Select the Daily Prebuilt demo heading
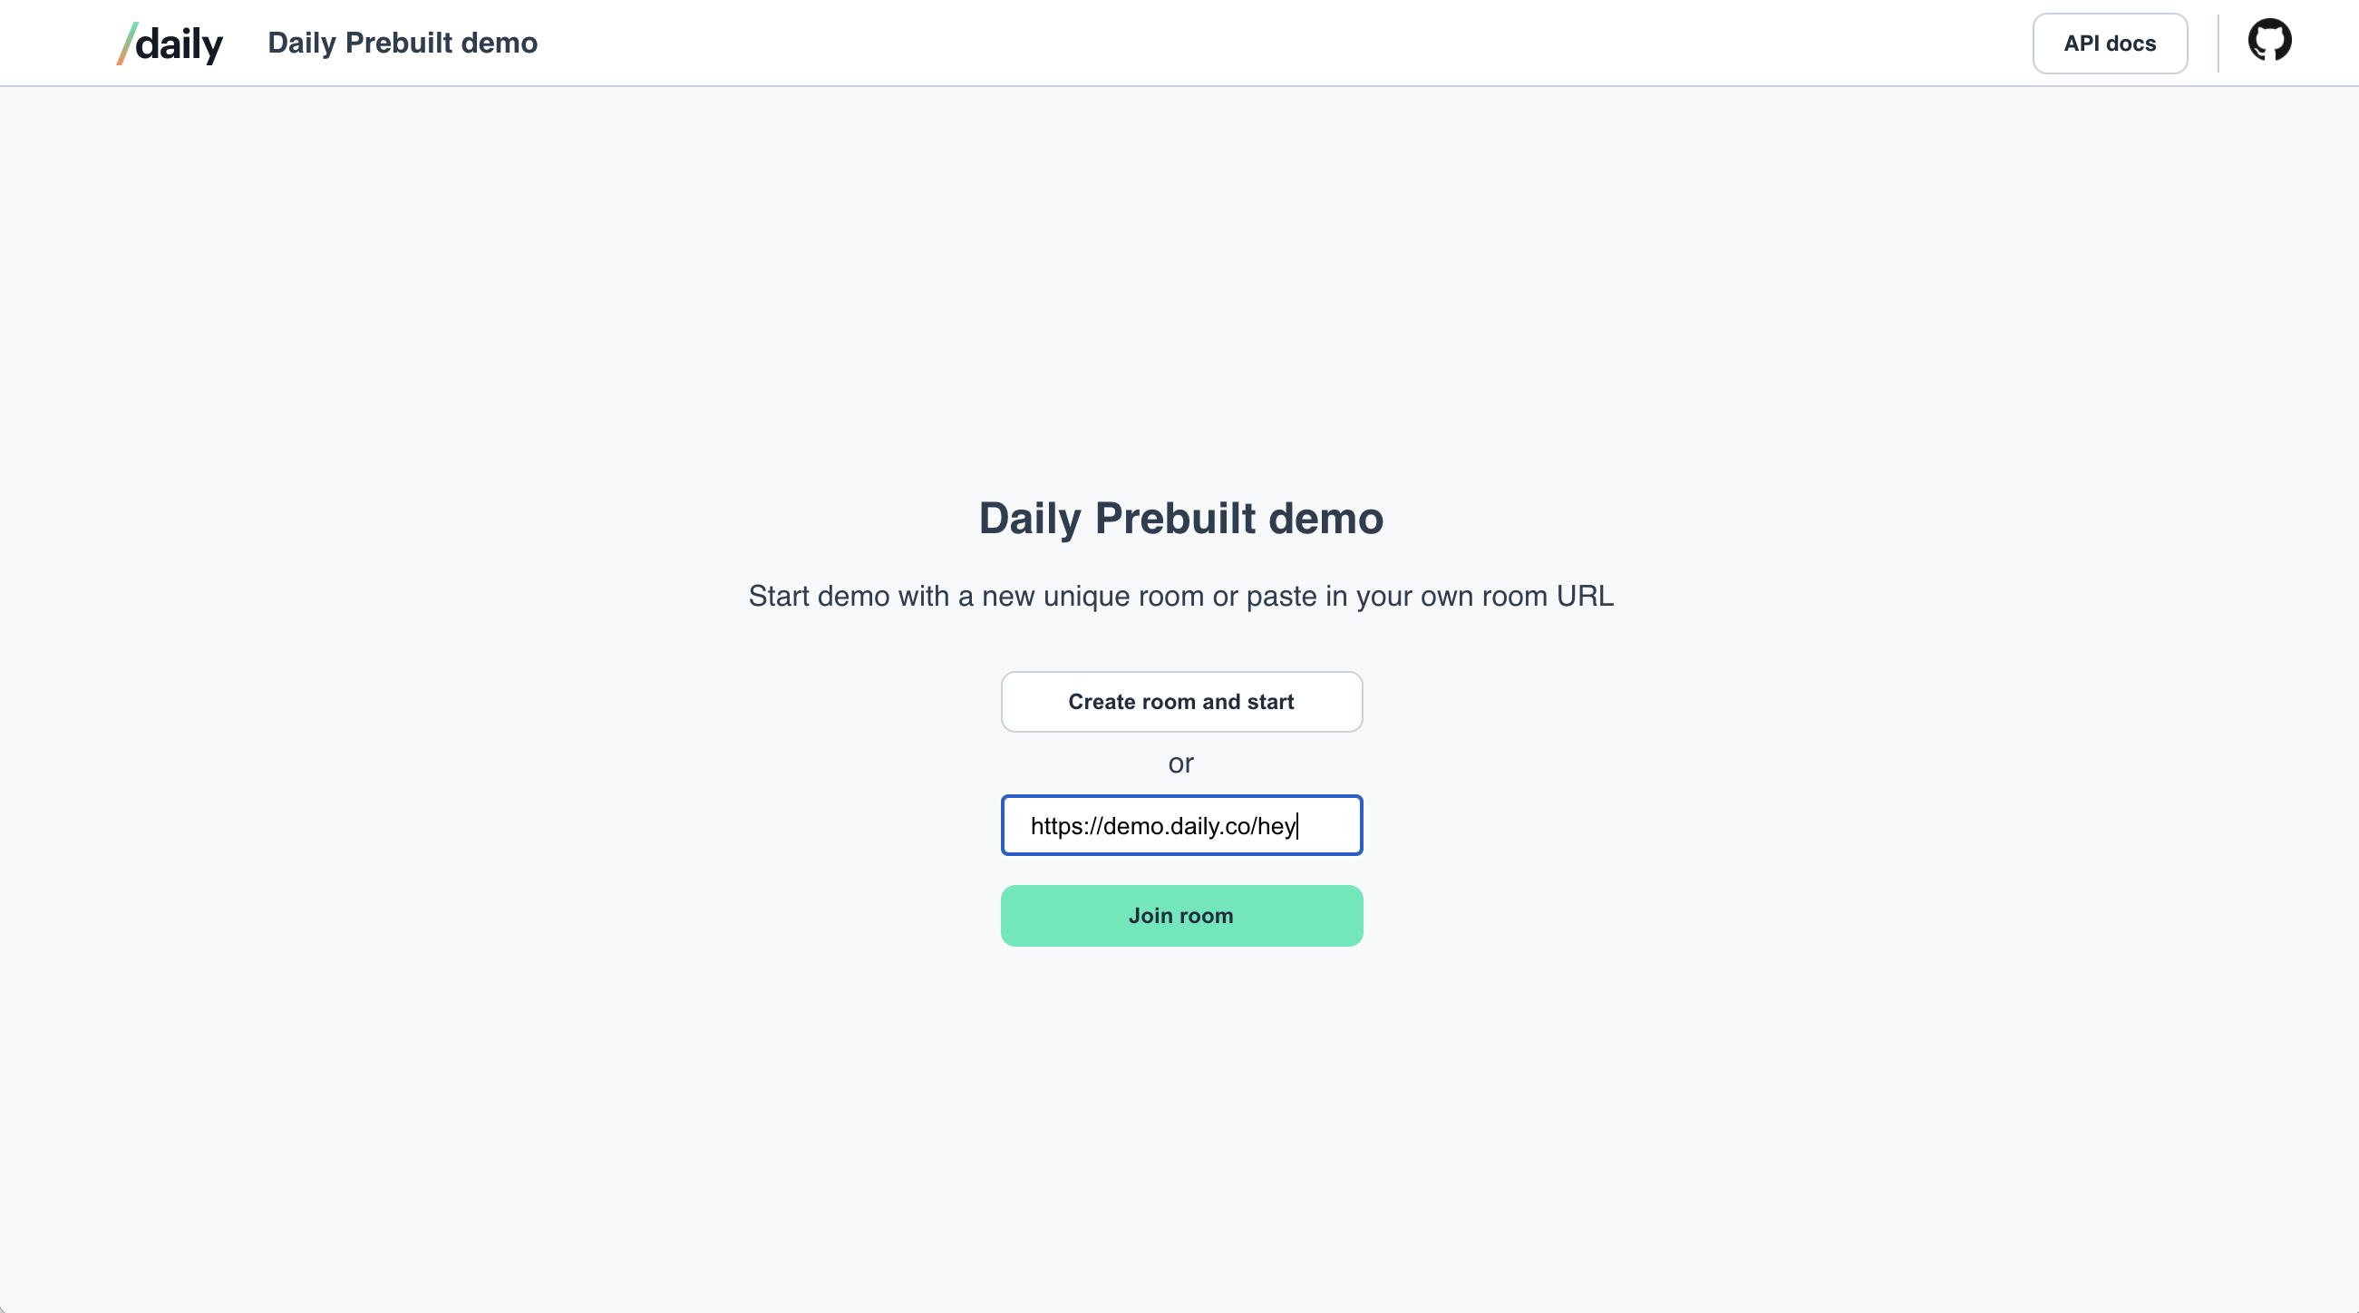 point(1180,519)
